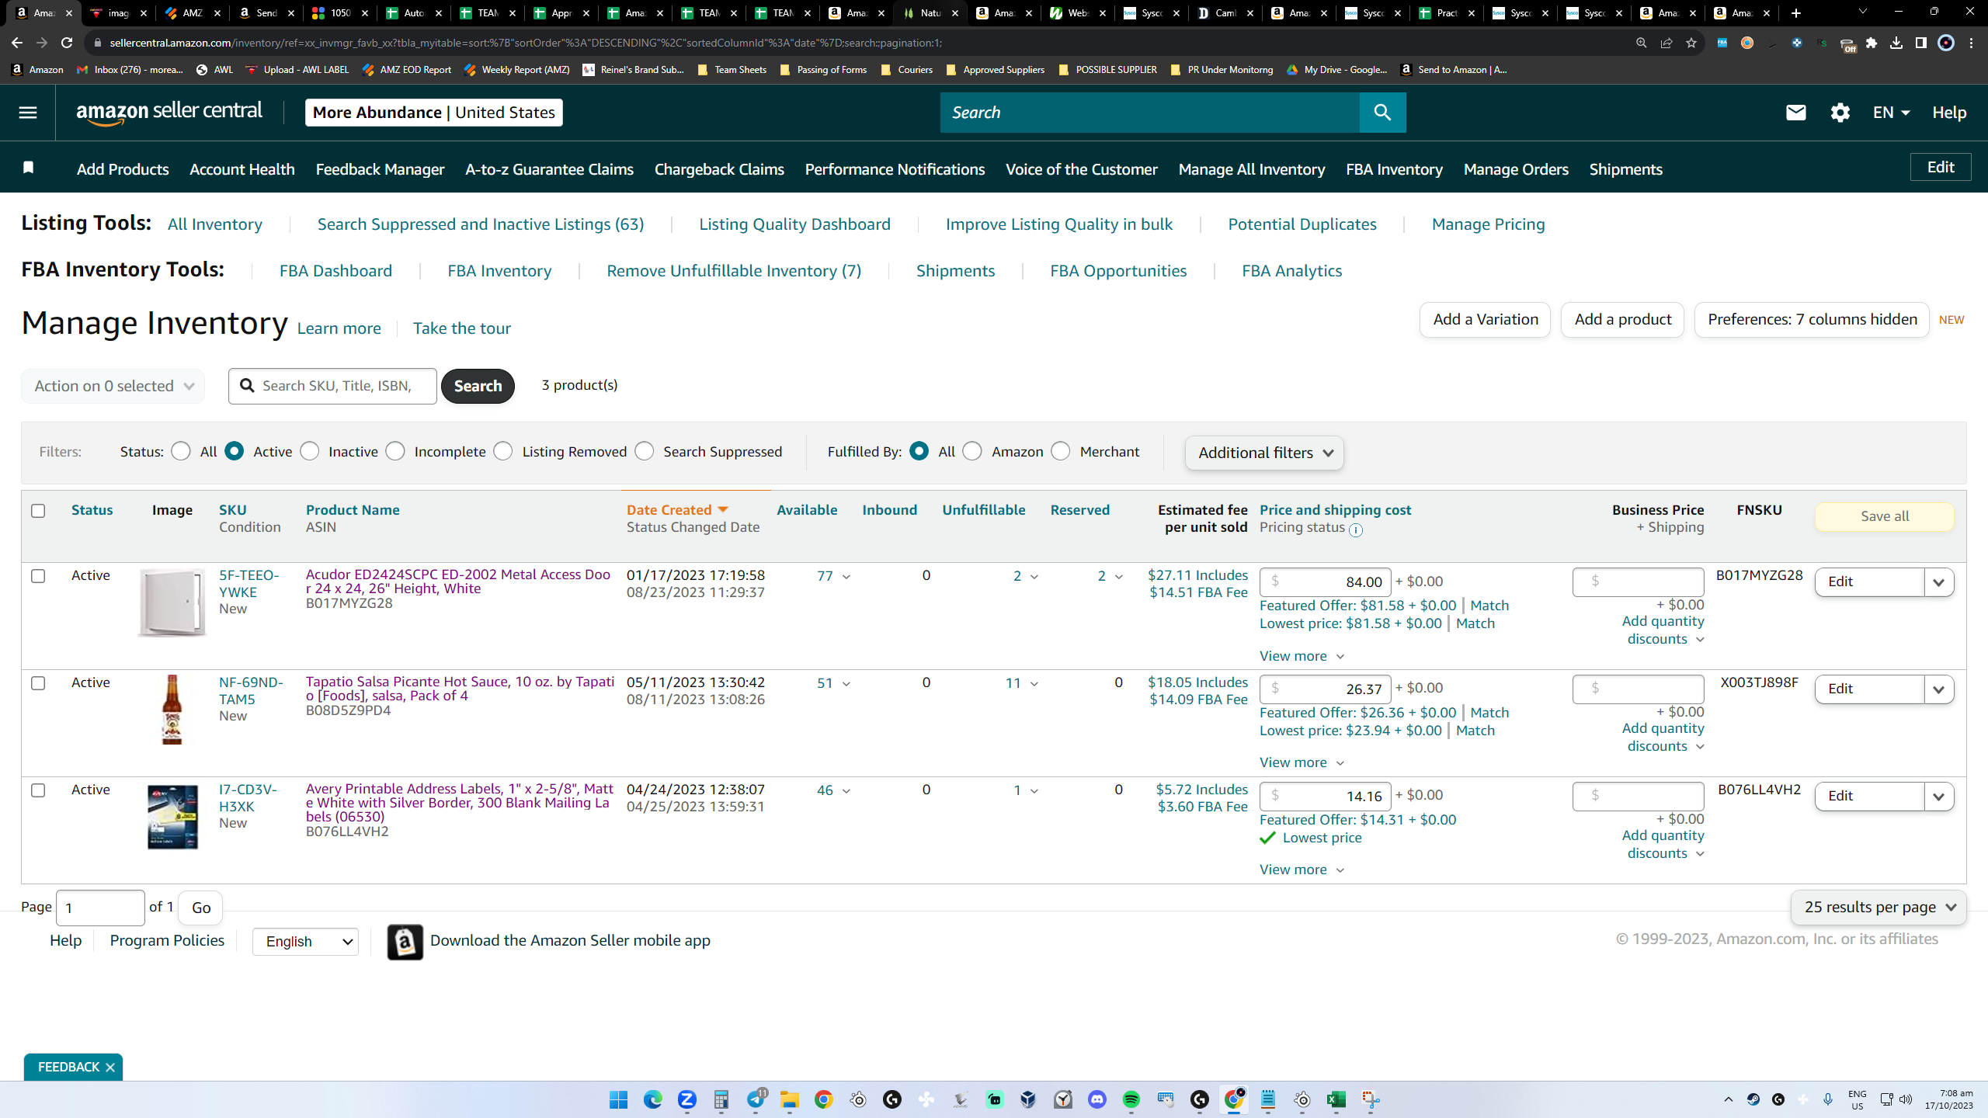Select the Inactive status radio button
Image resolution: width=1988 pixels, height=1118 pixels.
click(310, 451)
